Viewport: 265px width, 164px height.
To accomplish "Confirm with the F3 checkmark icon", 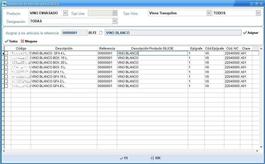I will pos(121,158).
